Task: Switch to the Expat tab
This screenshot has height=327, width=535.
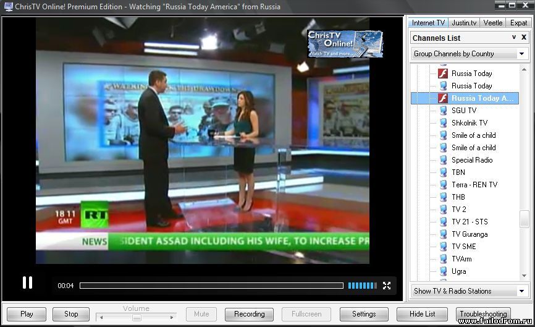Action: (518, 22)
